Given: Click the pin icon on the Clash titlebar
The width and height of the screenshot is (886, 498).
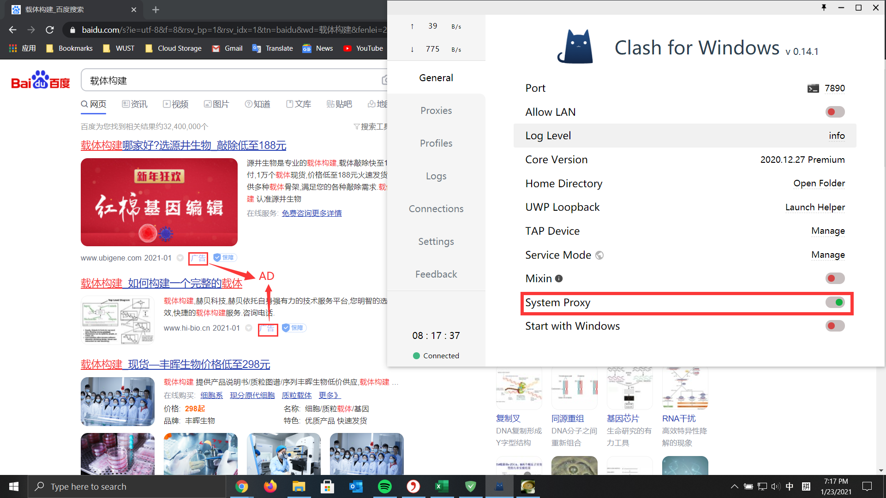Looking at the screenshot, I should pyautogui.click(x=824, y=7).
